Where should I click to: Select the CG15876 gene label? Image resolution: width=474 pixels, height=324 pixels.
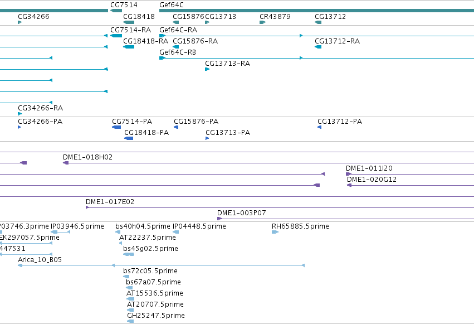point(188,16)
